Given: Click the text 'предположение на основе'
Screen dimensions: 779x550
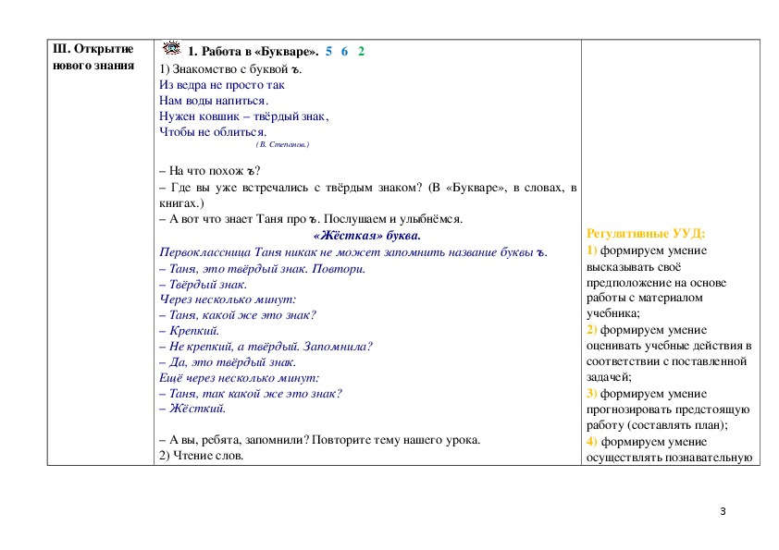Looking at the screenshot, I should point(656,283).
